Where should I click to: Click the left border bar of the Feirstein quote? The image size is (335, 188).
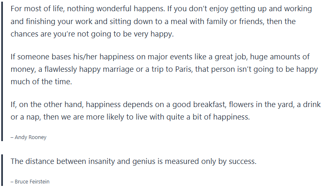tap(2, 171)
